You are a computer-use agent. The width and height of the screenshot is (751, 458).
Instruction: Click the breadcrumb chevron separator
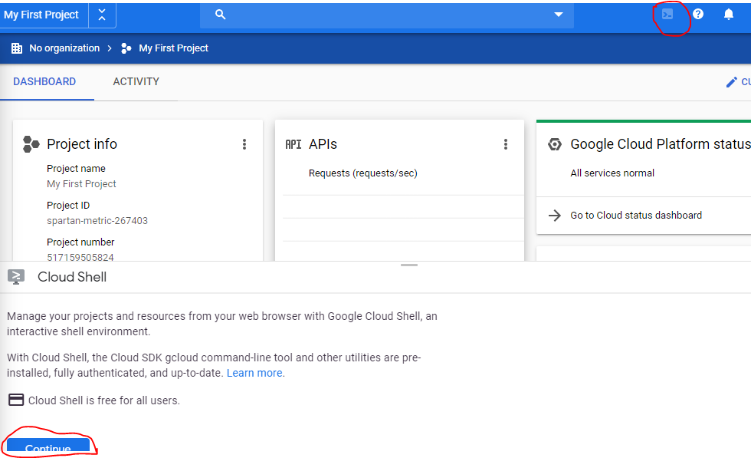[x=110, y=48]
